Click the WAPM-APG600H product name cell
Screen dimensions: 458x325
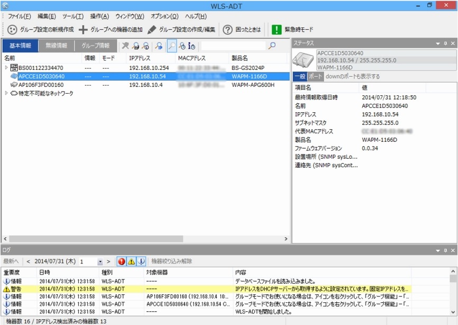253,85
